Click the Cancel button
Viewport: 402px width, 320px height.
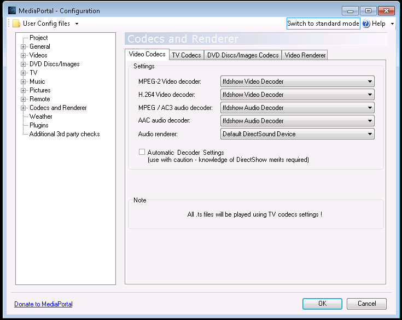(x=366, y=304)
